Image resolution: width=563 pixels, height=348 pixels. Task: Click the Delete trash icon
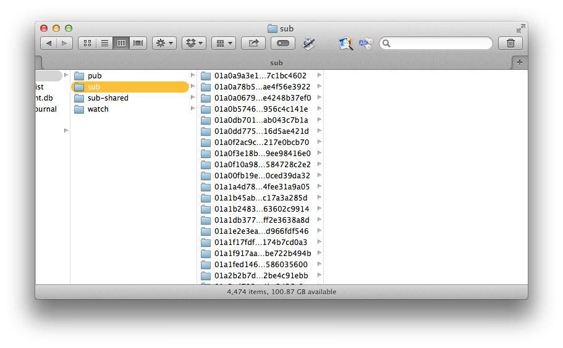click(x=510, y=43)
